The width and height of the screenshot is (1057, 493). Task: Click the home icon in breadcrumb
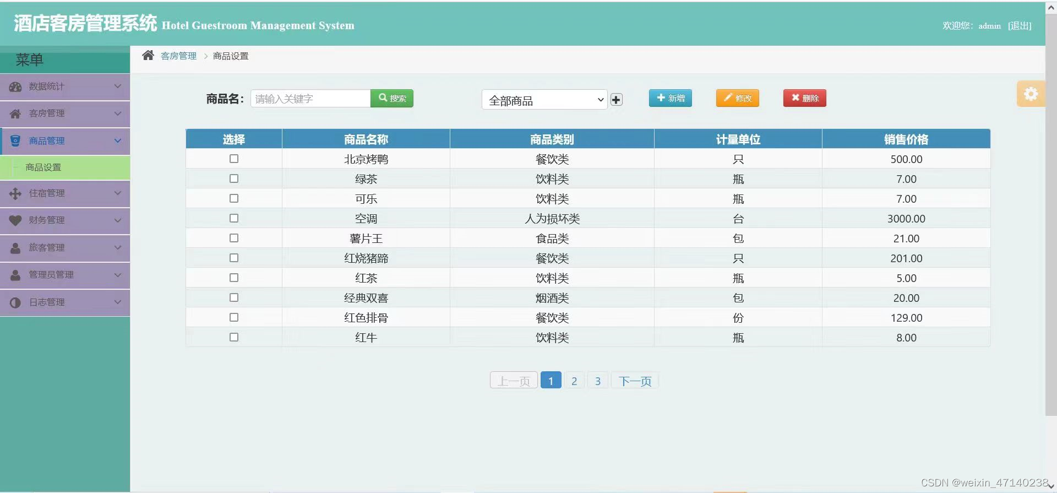(148, 55)
